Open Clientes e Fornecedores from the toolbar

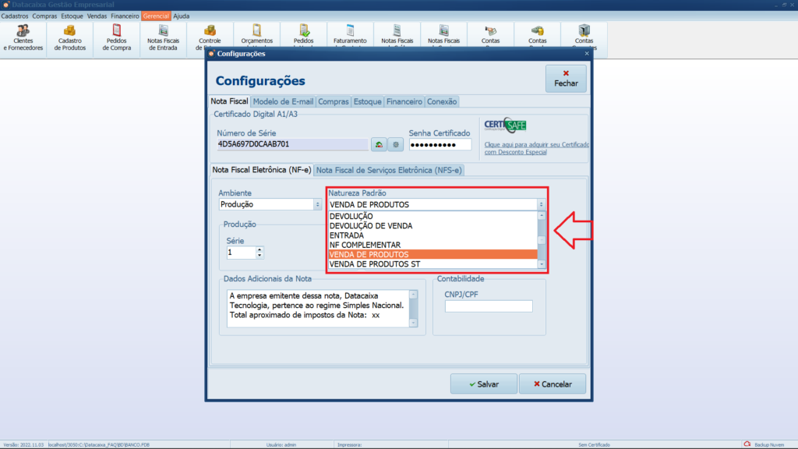(23, 37)
